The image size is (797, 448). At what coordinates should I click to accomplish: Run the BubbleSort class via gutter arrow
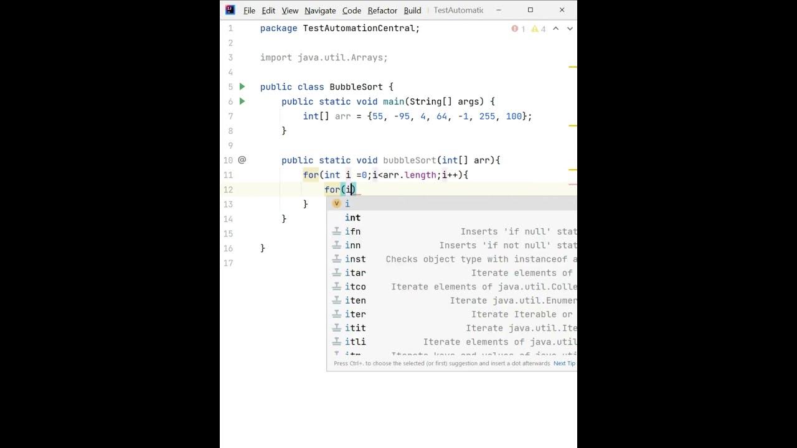242,86
